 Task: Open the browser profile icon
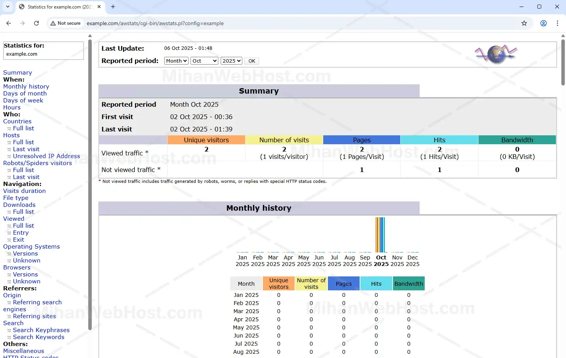[x=543, y=23]
